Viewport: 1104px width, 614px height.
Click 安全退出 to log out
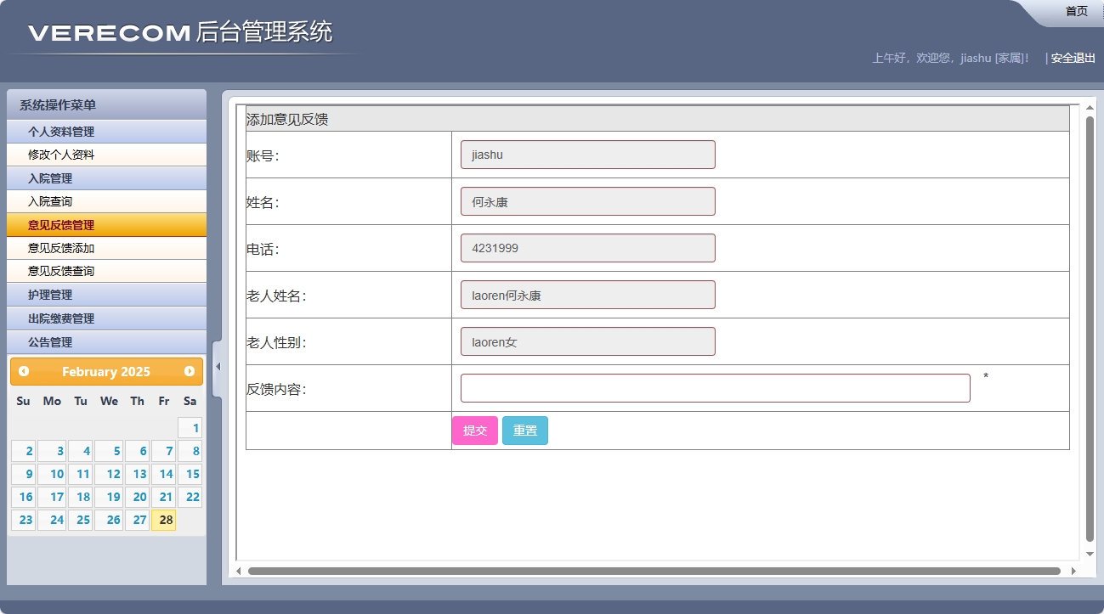coord(1070,58)
